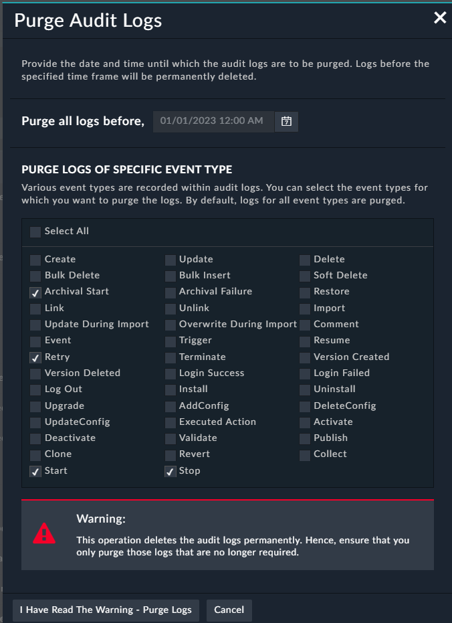Check the Login Success checkbox
Screen dimensions: 452x623
(170, 373)
